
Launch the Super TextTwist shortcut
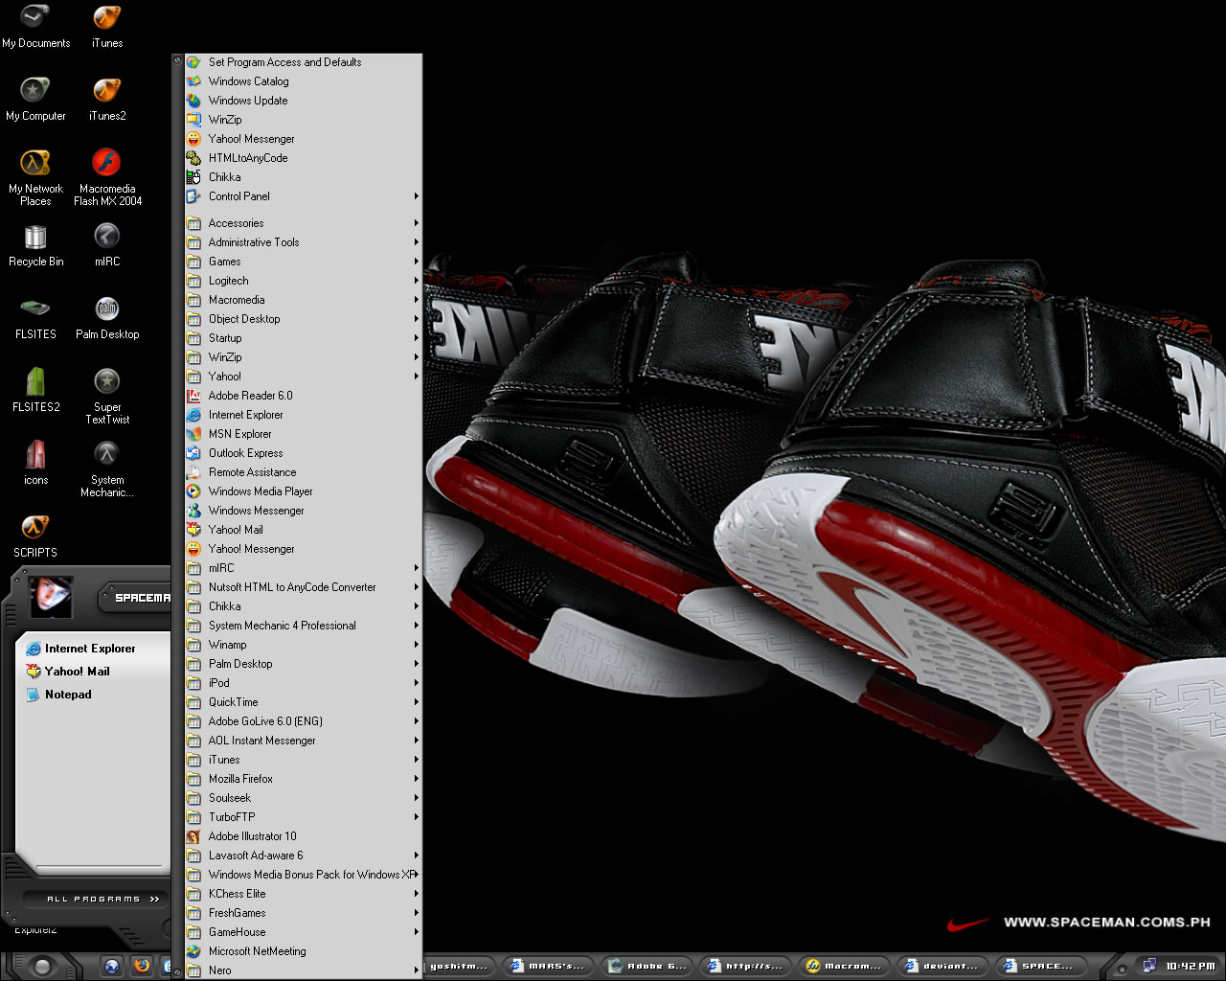click(107, 396)
